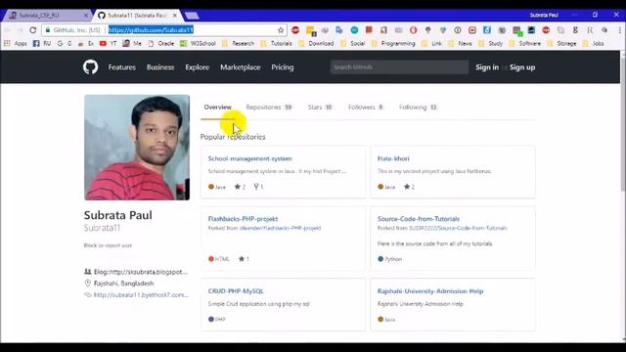Viewport: 626px width, 352px height.
Task: Open the Following tab
Action: pos(418,107)
